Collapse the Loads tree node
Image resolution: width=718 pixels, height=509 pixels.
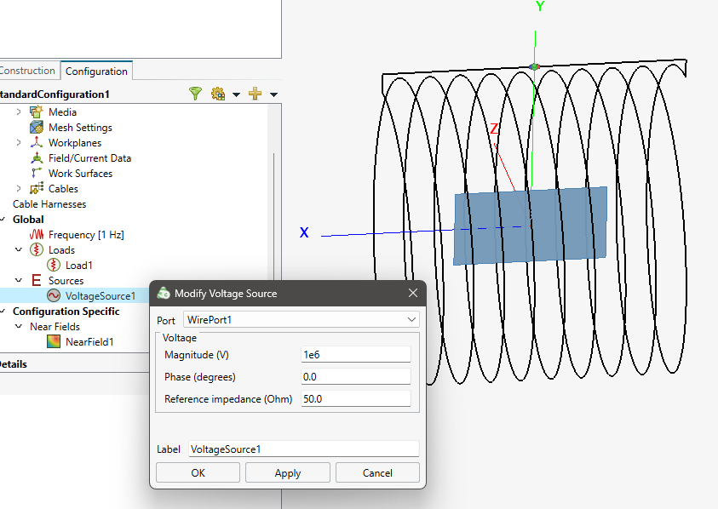(19, 250)
